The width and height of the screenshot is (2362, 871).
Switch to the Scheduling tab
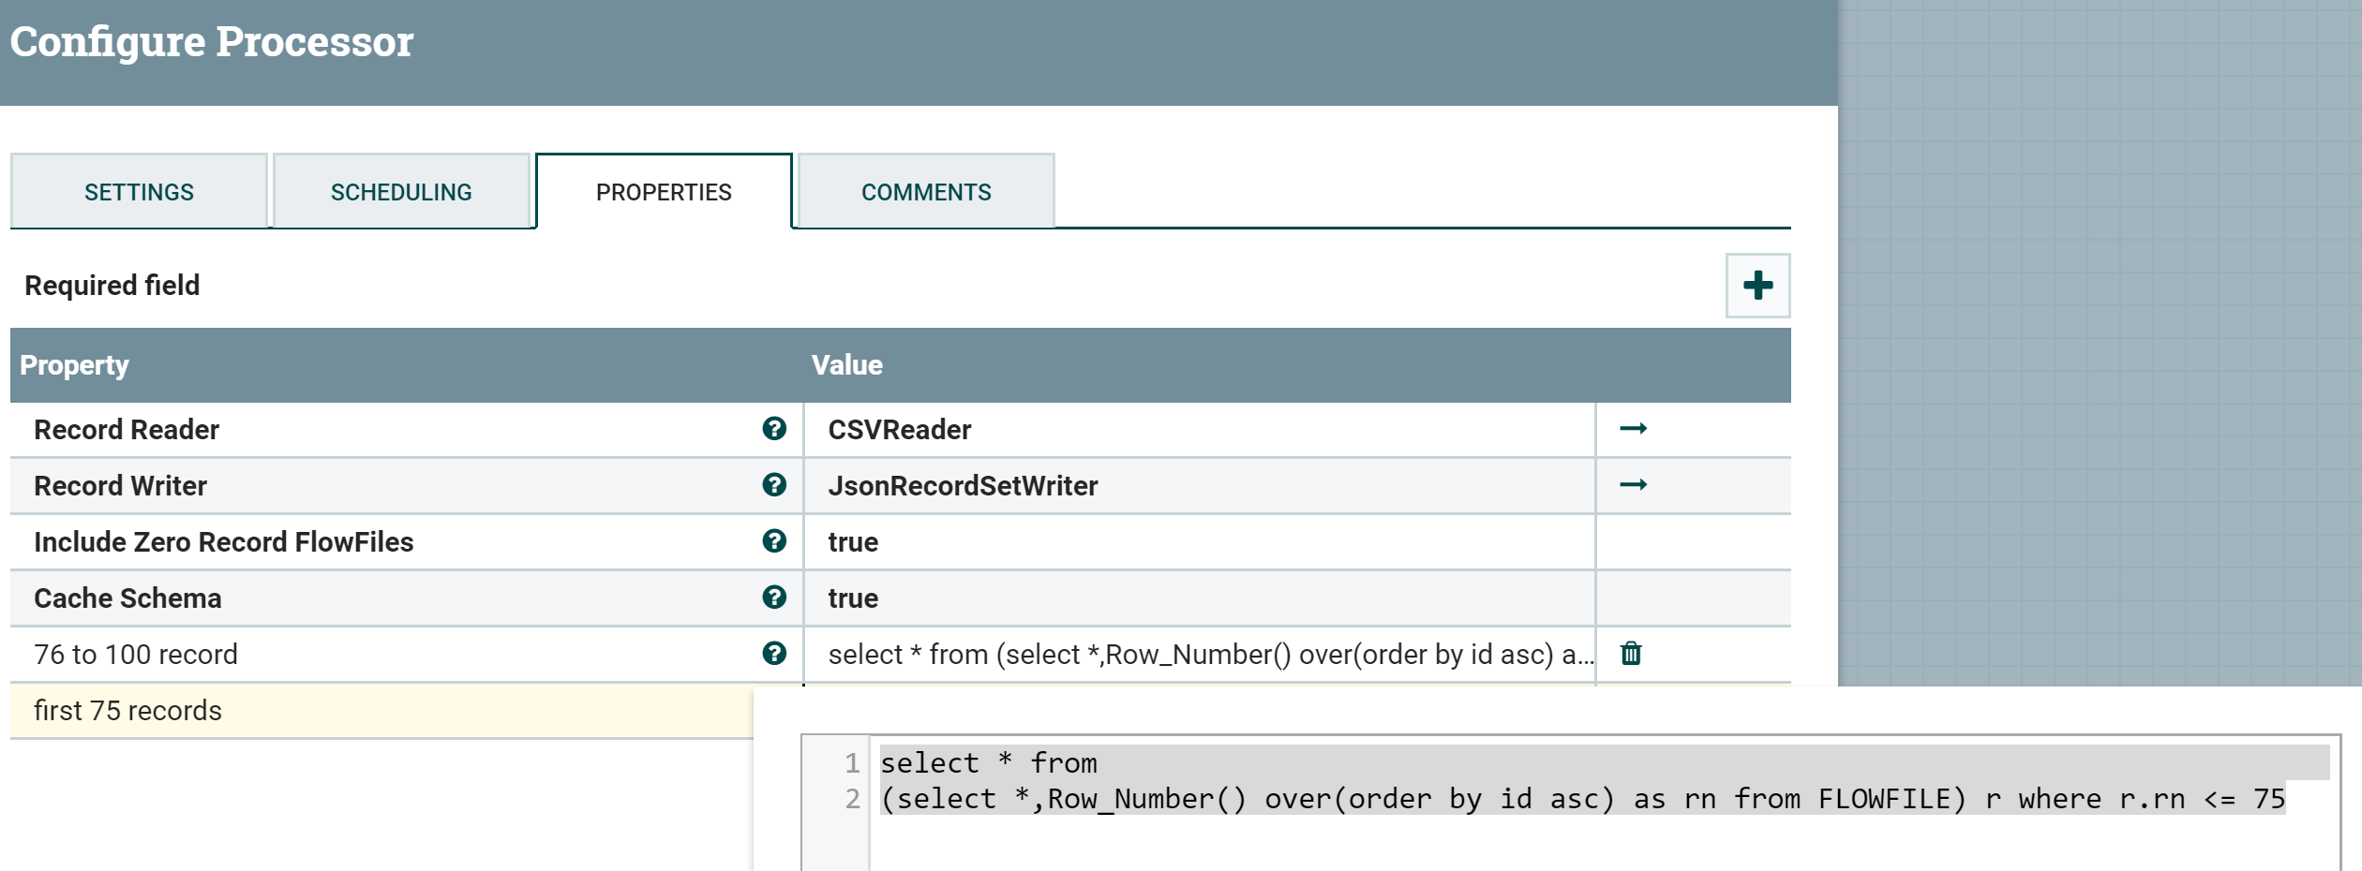(401, 192)
